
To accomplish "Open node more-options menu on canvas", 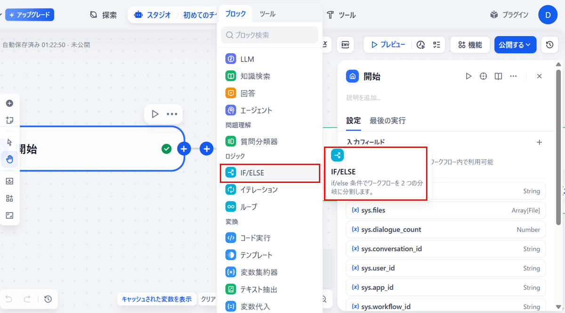I will 172,114.
